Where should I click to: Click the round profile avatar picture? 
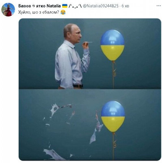point(8,9)
